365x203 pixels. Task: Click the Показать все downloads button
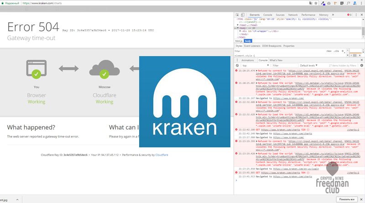tap(347, 199)
